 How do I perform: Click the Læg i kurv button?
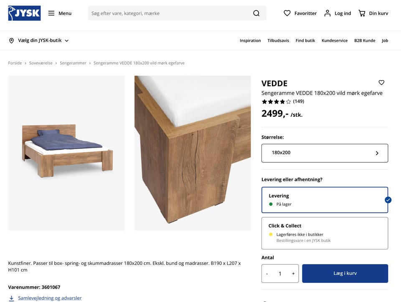pos(345,274)
